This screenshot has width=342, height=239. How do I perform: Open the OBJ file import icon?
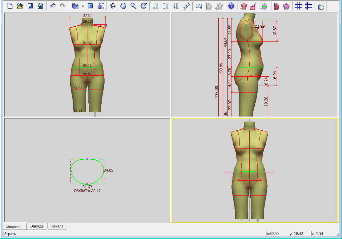321,6
